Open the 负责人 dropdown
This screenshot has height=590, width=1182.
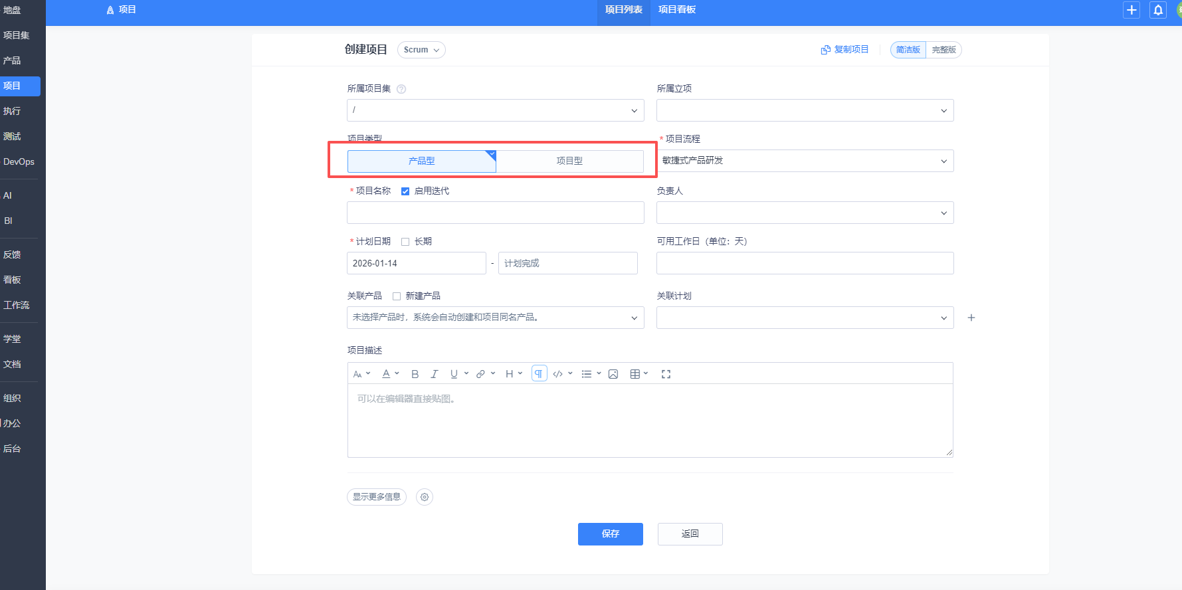pos(805,213)
